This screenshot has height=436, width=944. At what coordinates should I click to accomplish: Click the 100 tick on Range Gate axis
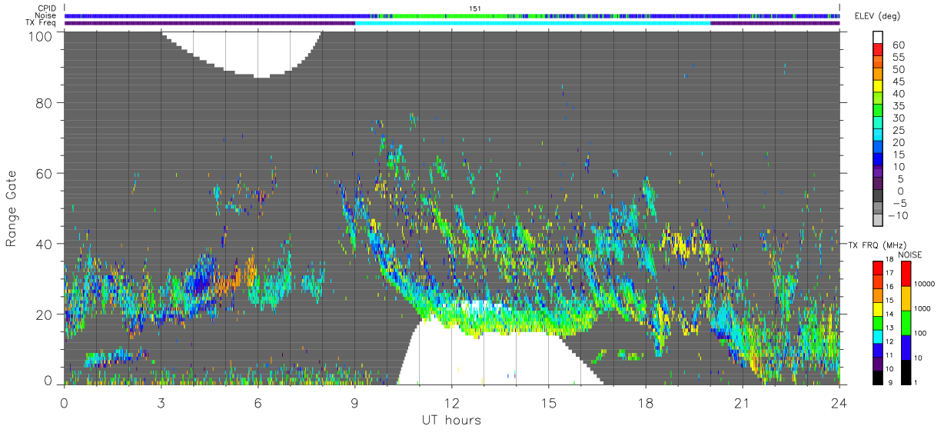tap(42, 35)
